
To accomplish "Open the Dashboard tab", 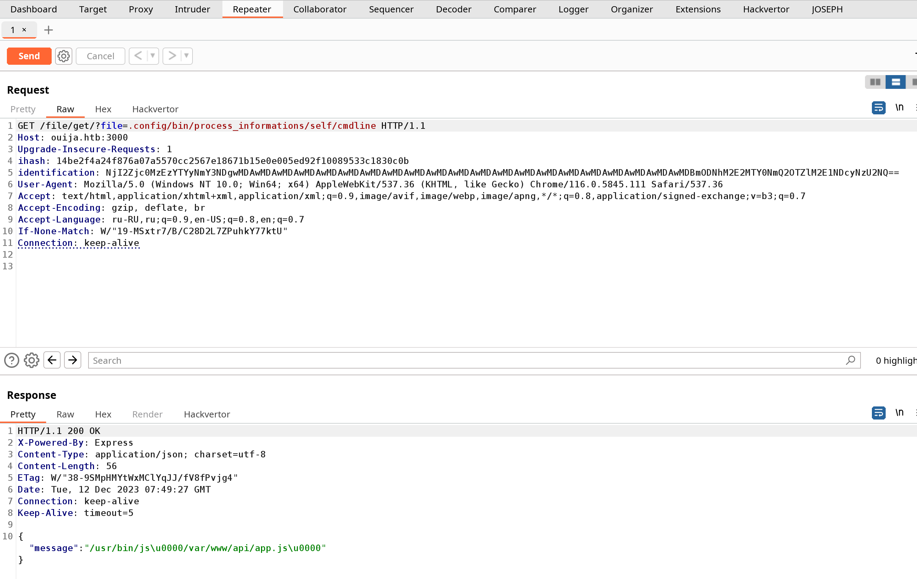I will tap(34, 9).
